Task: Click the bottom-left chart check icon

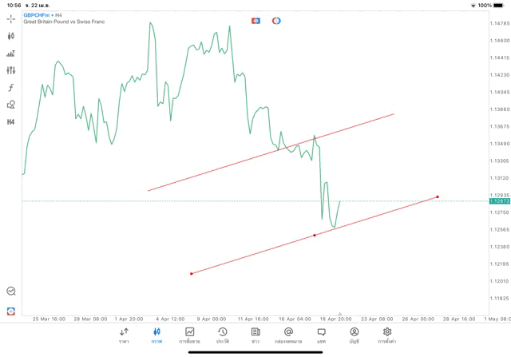Action: 11,292
